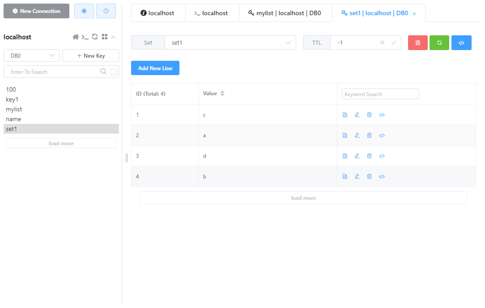The height and width of the screenshot is (308, 485).
Task: Click value cell d
Action: click(268, 156)
